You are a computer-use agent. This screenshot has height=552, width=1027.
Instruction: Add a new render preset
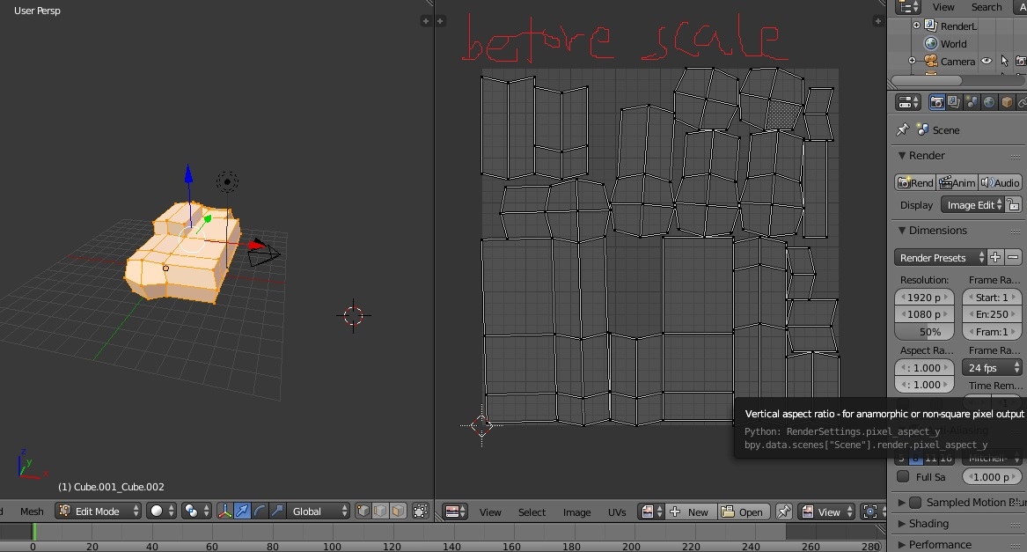point(995,257)
